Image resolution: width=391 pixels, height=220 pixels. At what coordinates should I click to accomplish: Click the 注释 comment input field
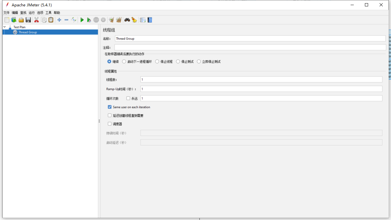[x=250, y=47]
